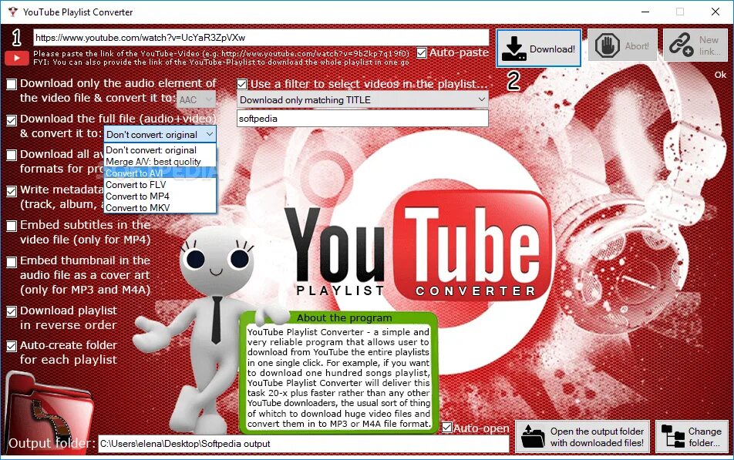The width and height of the screenshot is (734, 460).
Task: Click the program description text box
Action: [338, 378]
